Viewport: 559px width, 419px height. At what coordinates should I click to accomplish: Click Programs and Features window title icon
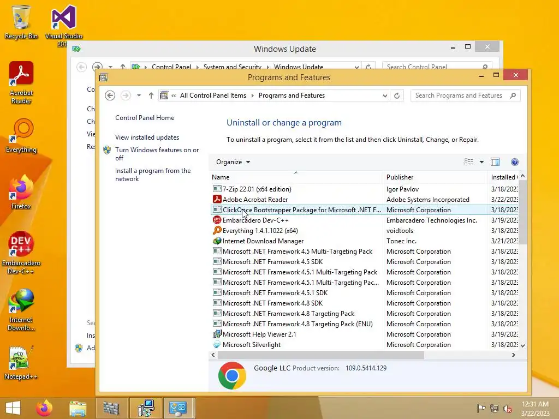103,77
